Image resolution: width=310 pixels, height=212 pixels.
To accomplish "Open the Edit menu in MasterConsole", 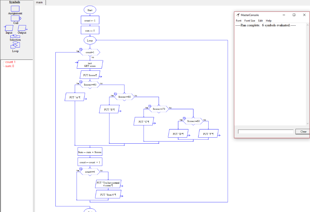I will coord(260,21).
